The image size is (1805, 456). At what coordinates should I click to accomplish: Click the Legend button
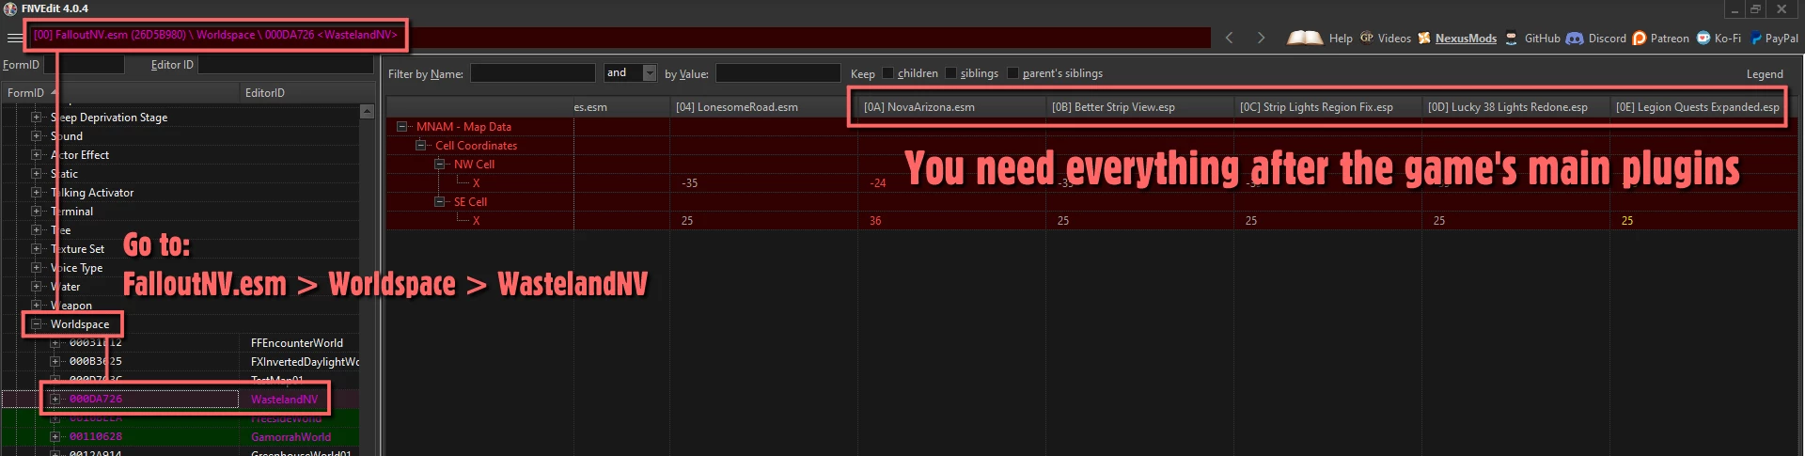(1765, 73)
